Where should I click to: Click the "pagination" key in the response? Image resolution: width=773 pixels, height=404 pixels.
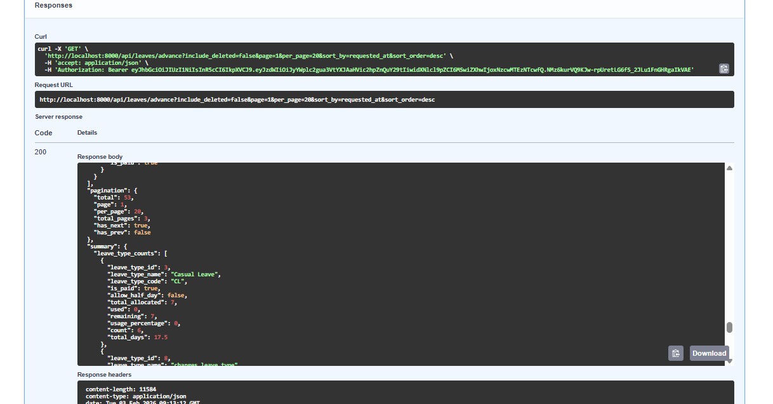(x=107, y=191)
